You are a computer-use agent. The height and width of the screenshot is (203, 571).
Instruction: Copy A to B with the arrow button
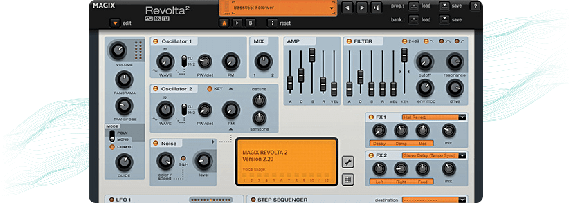(237, 23)
